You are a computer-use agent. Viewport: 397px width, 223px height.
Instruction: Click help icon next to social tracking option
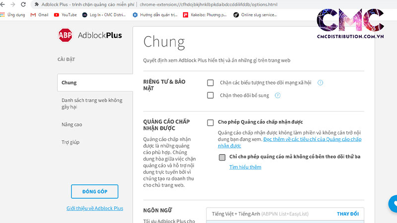320,83
